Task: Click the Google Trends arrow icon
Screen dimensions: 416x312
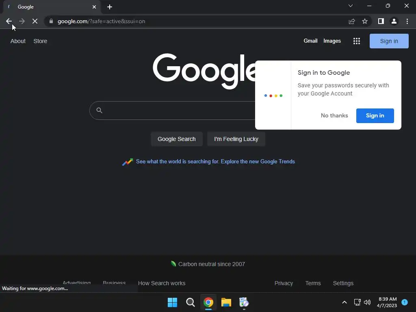Action: [x=128, y=162]
